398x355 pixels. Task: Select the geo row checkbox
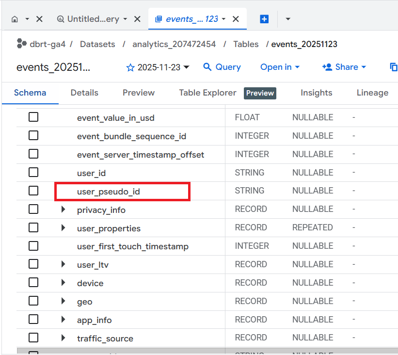(x=33, y=301)
